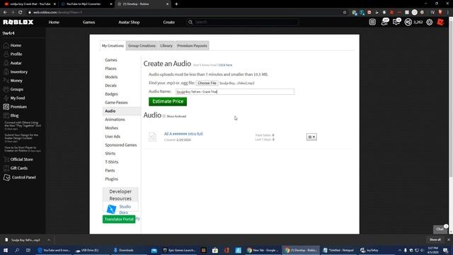Open Money in the left sidebar
This screenshot has width=453, height=255.
point(16,81)
